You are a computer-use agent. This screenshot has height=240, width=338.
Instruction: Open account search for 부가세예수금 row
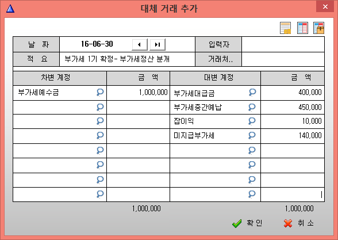pos(100,92)
